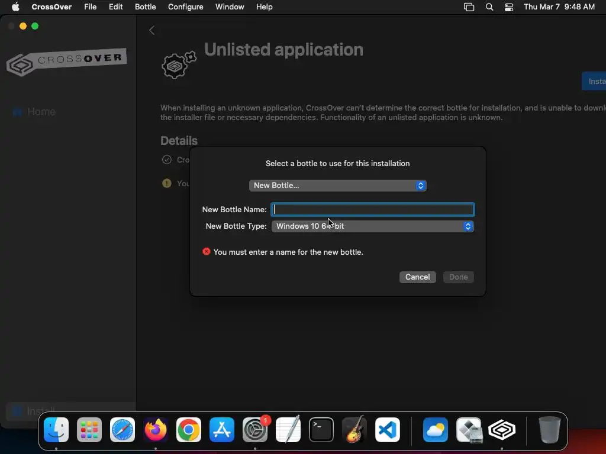This screenshot has height=454, width=606.
Task: Click the Stage Manager menu bar icon
Action: (x=469, y=7)
